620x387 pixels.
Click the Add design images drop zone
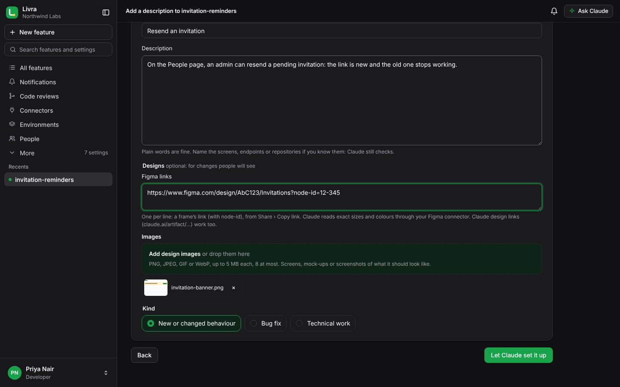pyautogui.click(x=341, y=259)
